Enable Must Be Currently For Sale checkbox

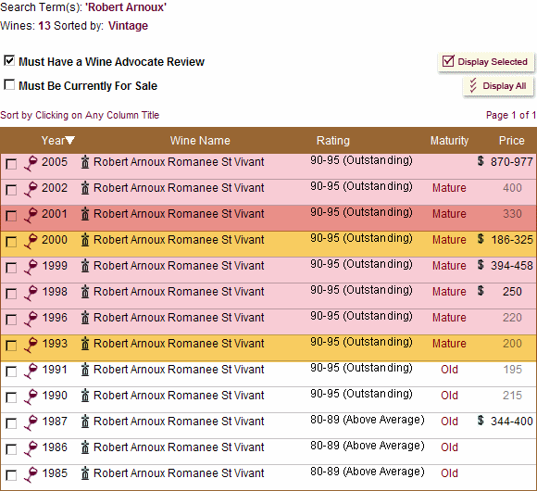click(x=9, y=84)
